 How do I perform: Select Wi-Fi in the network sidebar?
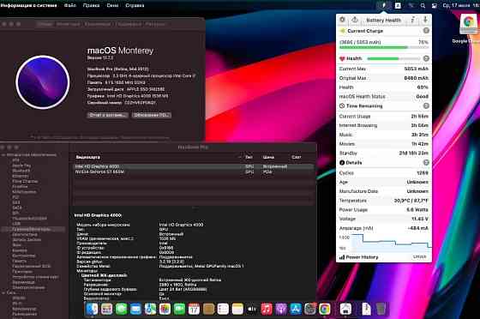click(x=17, y=304)
